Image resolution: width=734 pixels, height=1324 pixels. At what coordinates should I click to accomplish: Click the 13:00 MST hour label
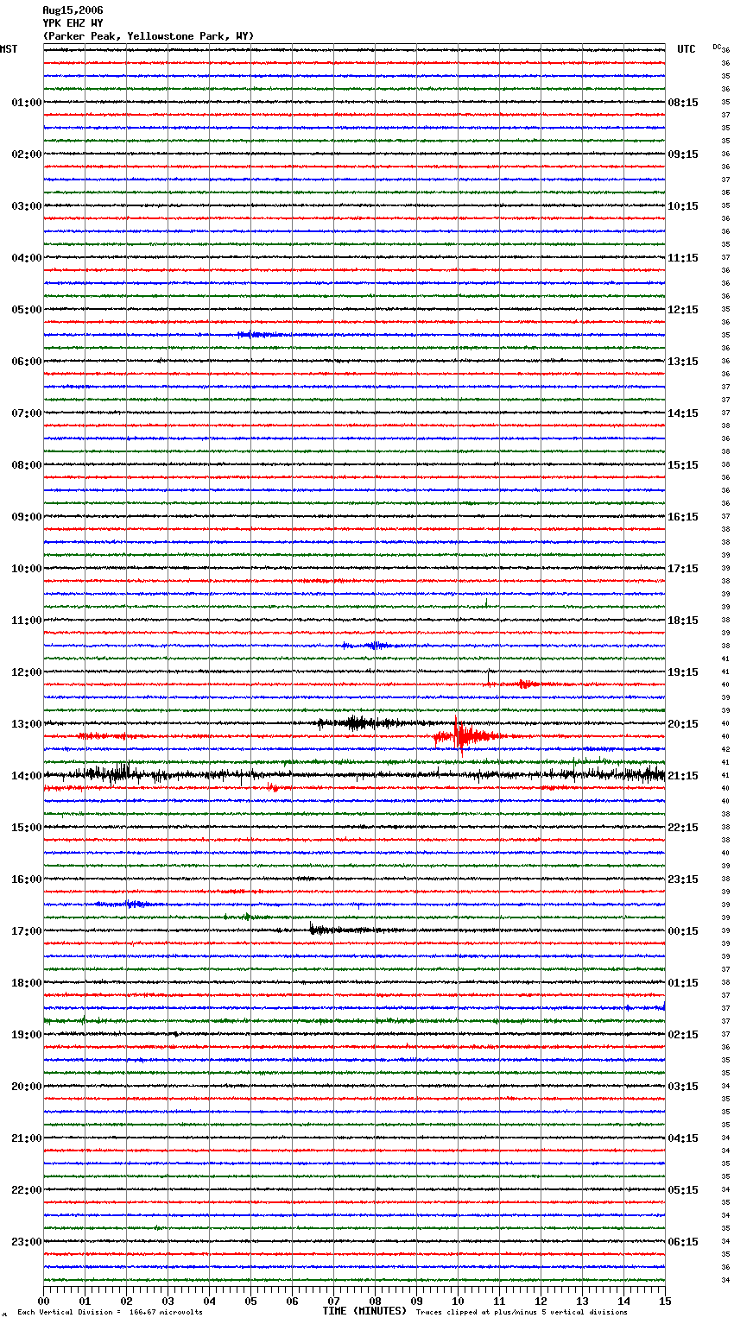pos(27,724)
